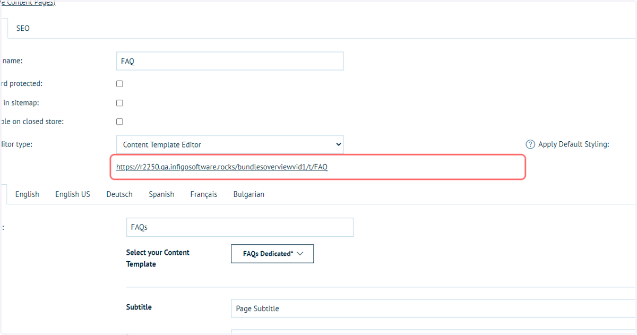Click into the Page Subtitle input field
Screen dimensions: 637x335
pos(433,308)
